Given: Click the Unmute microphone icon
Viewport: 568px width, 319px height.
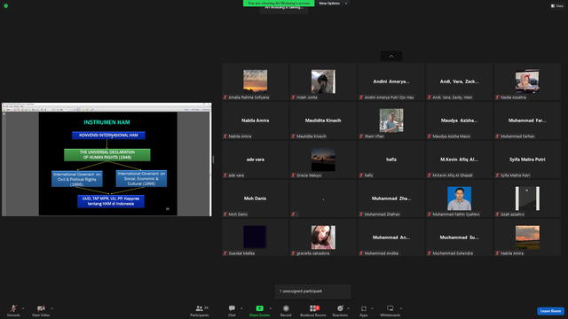Looking at the screenshot, I should tap(13, 308).
